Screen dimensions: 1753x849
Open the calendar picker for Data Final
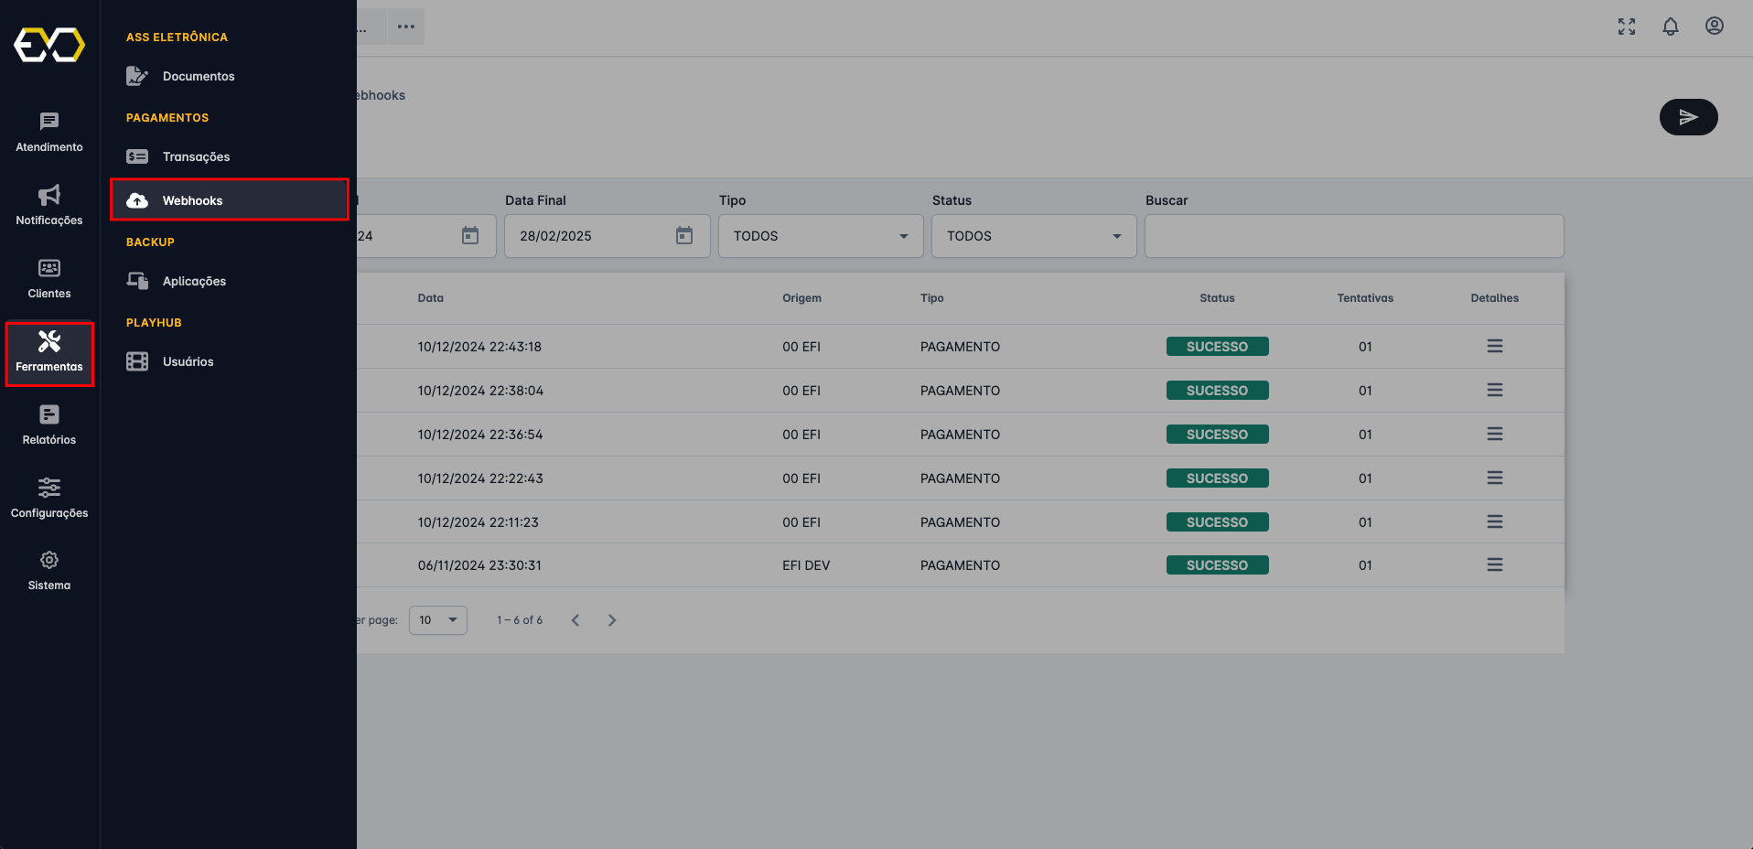(x=684, y=236)
